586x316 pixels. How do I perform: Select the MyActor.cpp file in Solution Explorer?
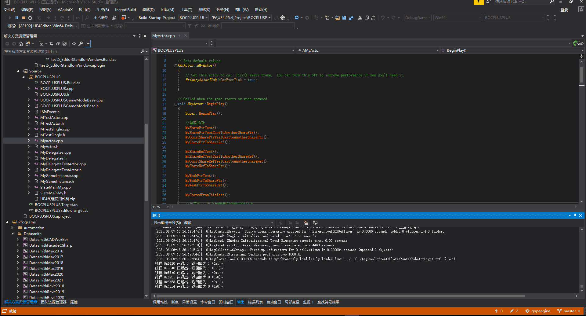[x=51, y=141]
